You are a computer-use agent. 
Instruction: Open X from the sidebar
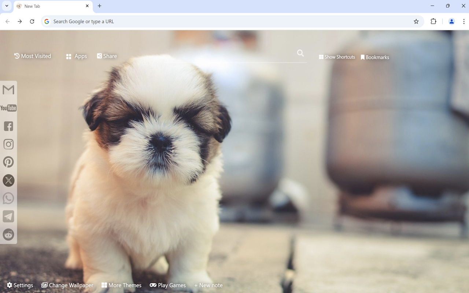click(8, 180)
